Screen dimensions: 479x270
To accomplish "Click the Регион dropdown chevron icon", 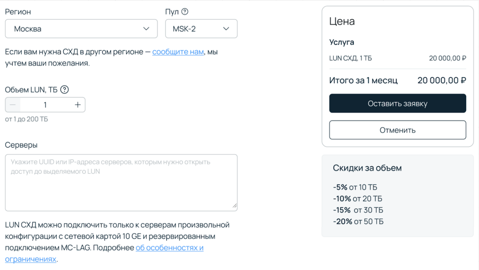I will (x=146, y=29).
